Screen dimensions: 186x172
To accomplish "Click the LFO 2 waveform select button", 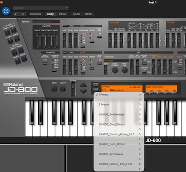I will tap(83, 73).
